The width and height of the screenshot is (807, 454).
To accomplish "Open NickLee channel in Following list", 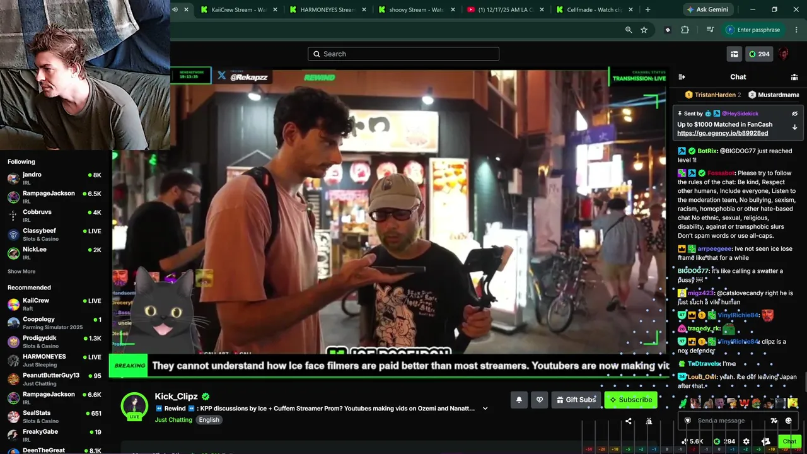I will click(x=54, y=252).
